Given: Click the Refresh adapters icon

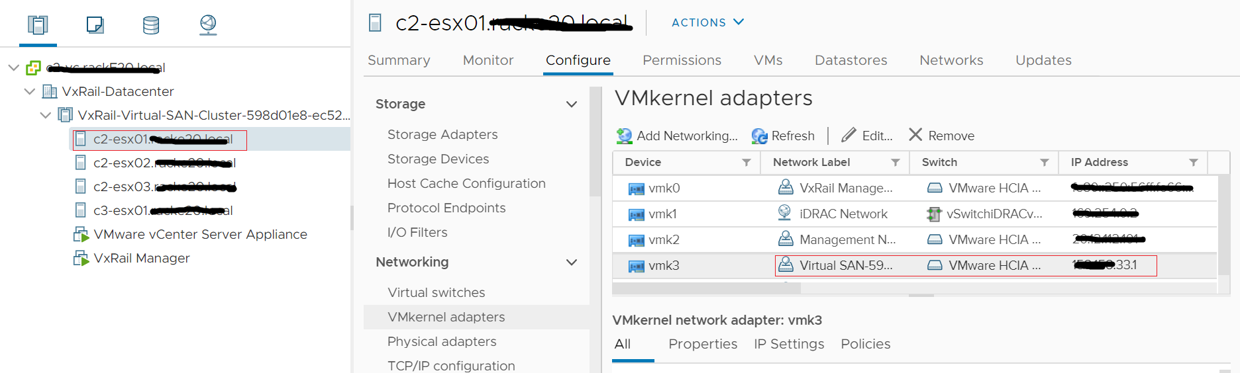Looking at the screenshot, I should pos(759,136).
